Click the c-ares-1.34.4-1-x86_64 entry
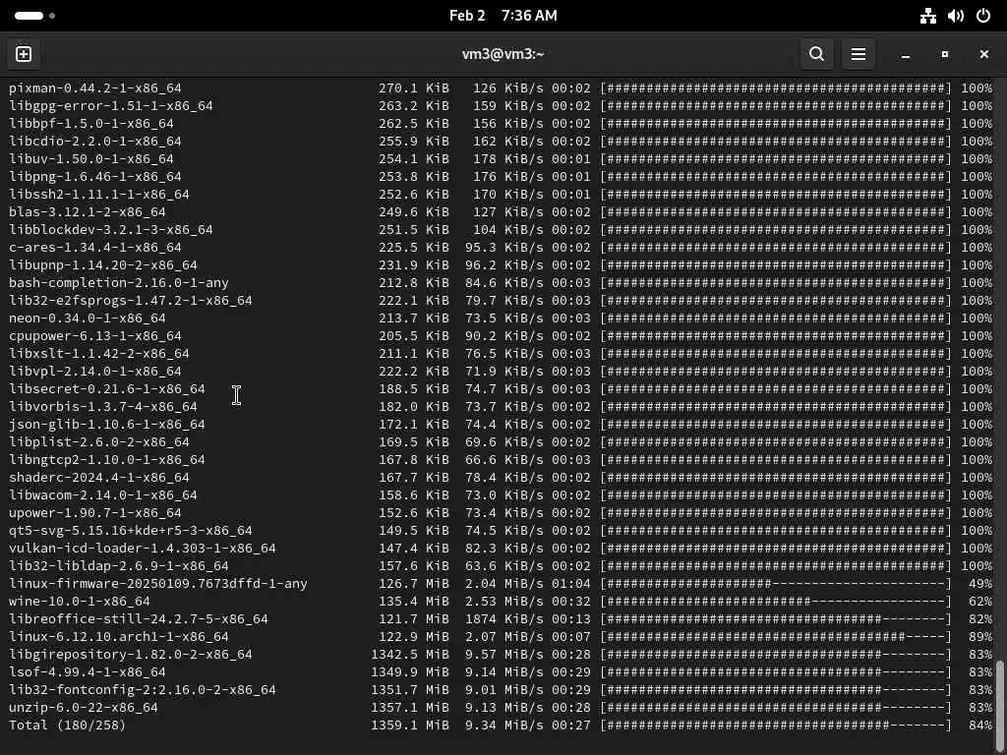Image resolution: width=1007 pixels, height=755 pixels. (x=95, y=247)
